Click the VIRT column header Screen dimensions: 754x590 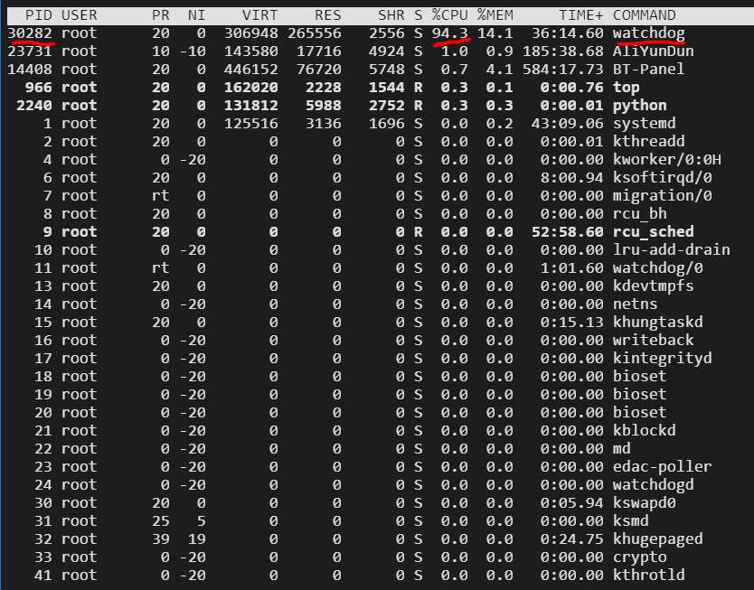(259, 15)
